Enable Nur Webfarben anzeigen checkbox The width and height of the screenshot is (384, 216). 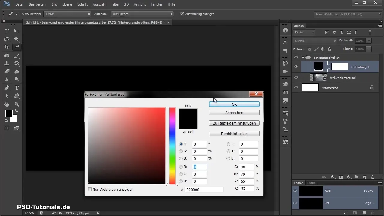click(90, 190)
